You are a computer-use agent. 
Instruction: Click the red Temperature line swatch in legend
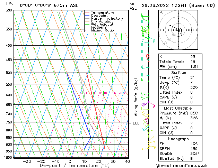(87, 12)
